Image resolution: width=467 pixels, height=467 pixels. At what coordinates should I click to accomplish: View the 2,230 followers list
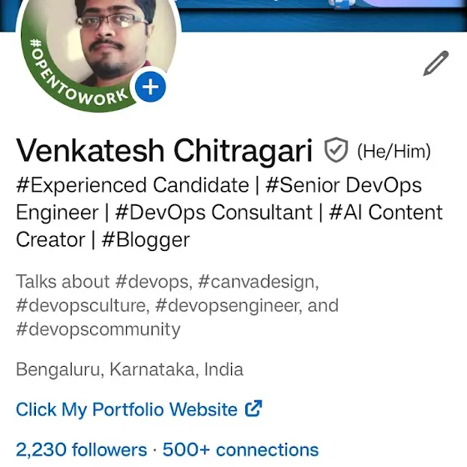pos(82,449)
